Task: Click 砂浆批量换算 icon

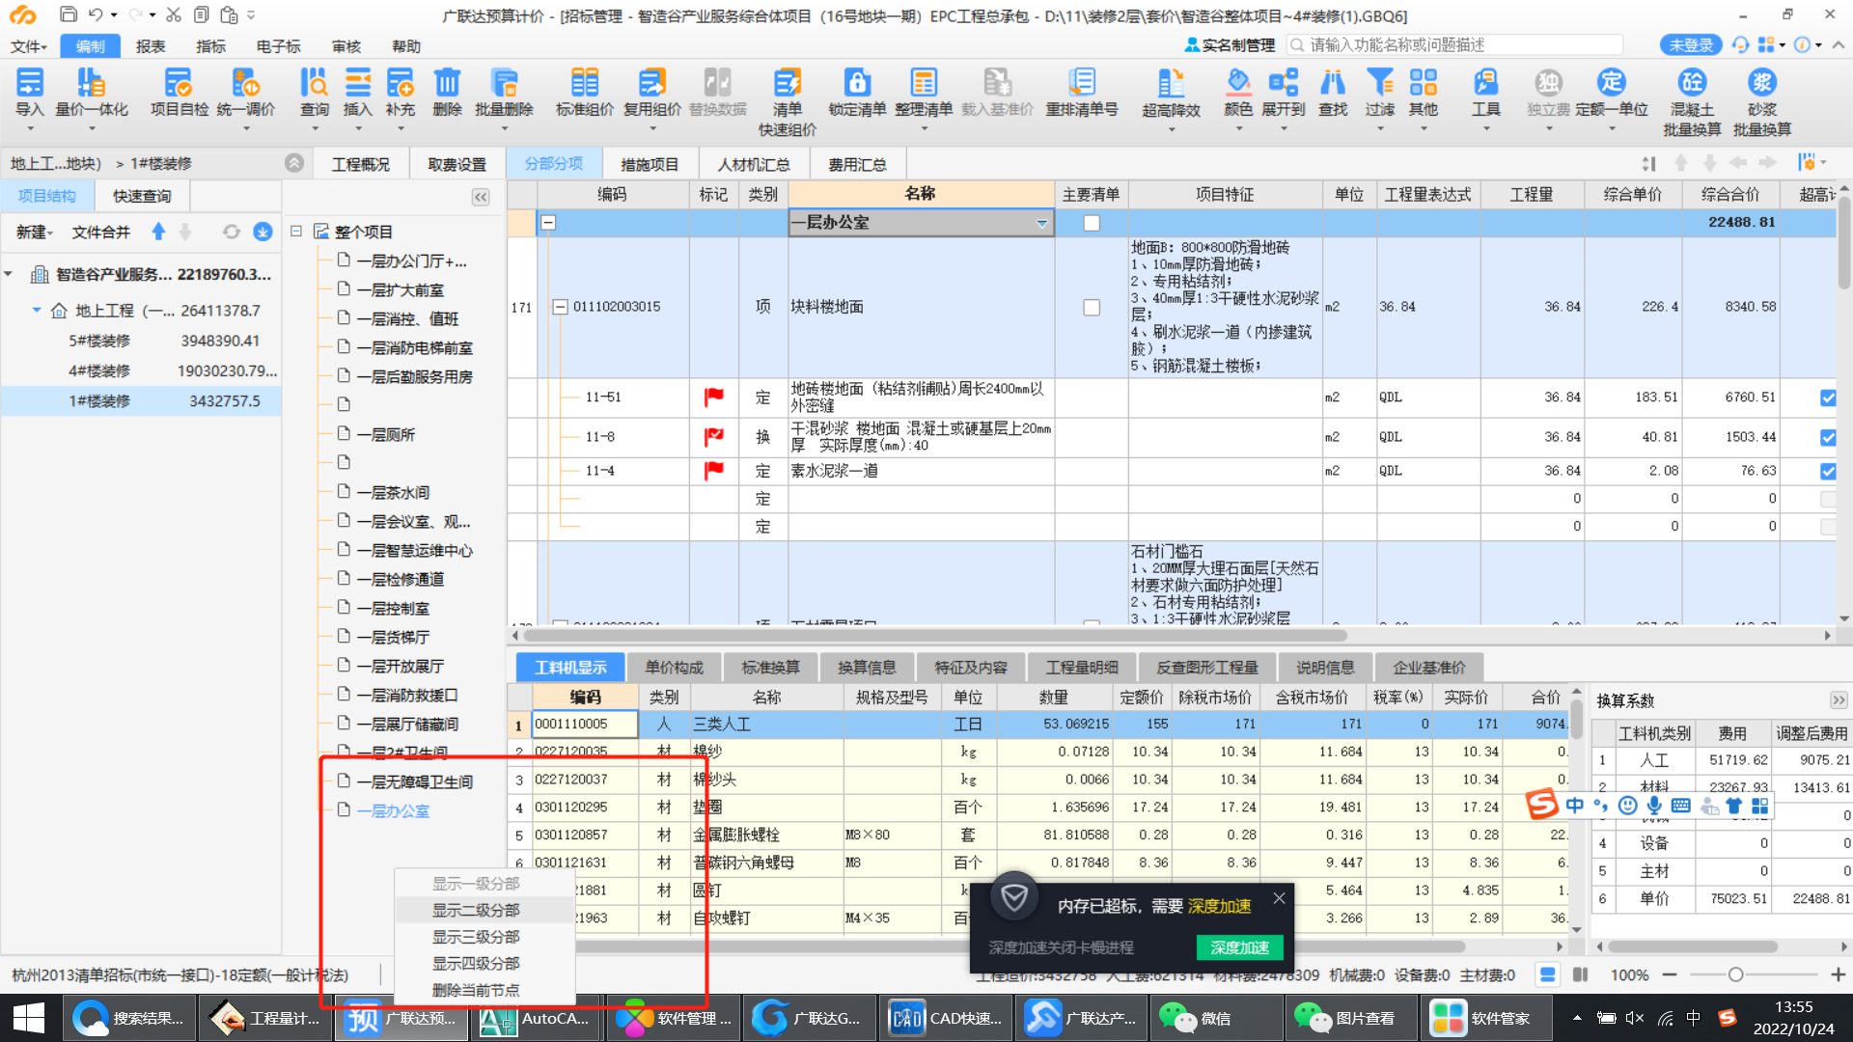Action: 1761,101
